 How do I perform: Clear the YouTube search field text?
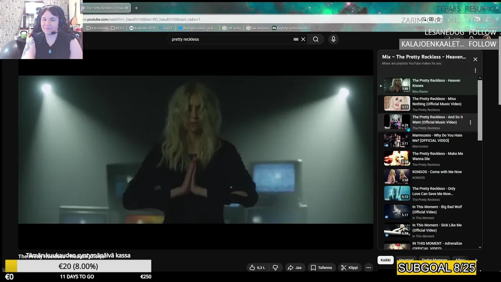coord(303,39)
